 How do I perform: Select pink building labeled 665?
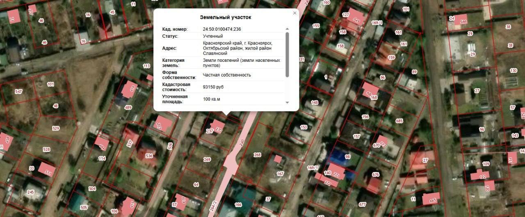[x=431, y=199]
